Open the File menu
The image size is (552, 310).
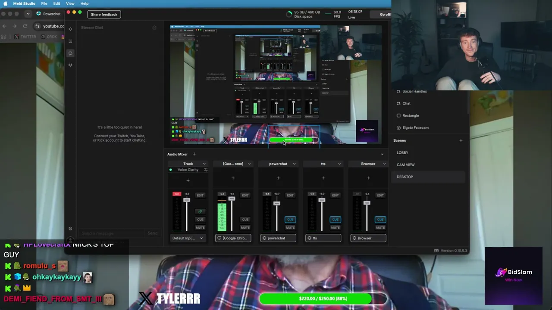44,3
